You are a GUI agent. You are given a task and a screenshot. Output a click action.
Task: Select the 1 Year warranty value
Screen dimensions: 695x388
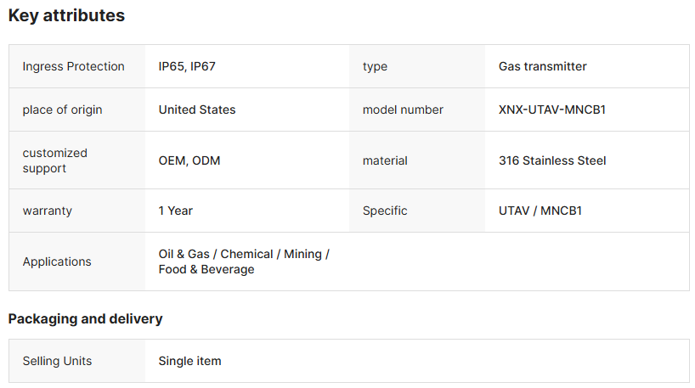pyautogui.click(x=176, y=211)
